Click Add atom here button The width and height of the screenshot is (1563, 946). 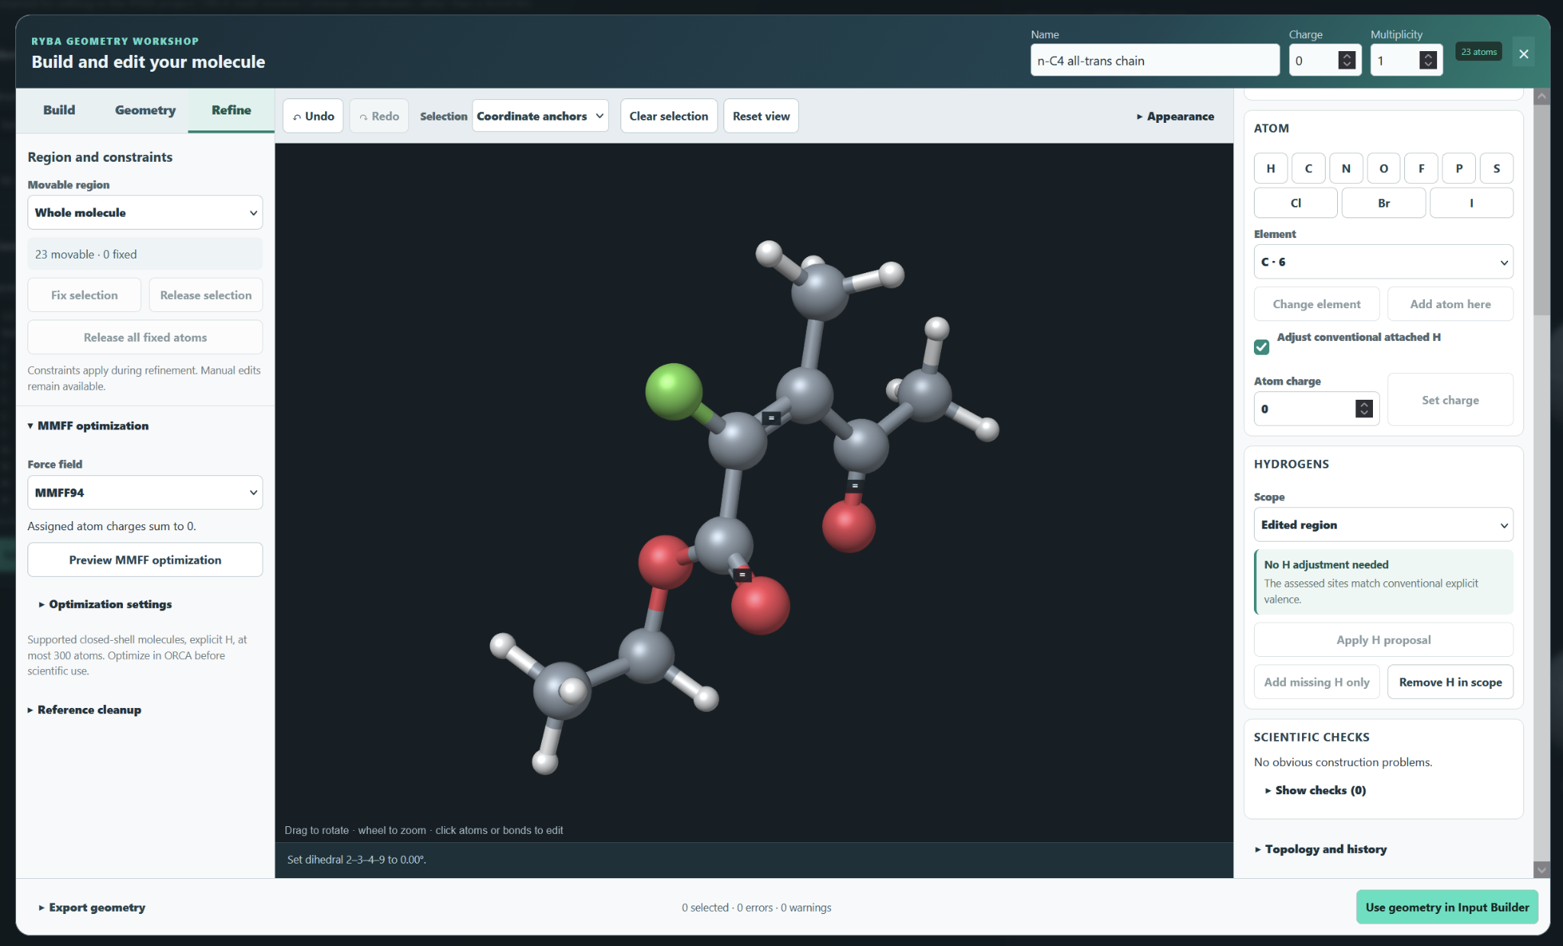[1450, 304]
